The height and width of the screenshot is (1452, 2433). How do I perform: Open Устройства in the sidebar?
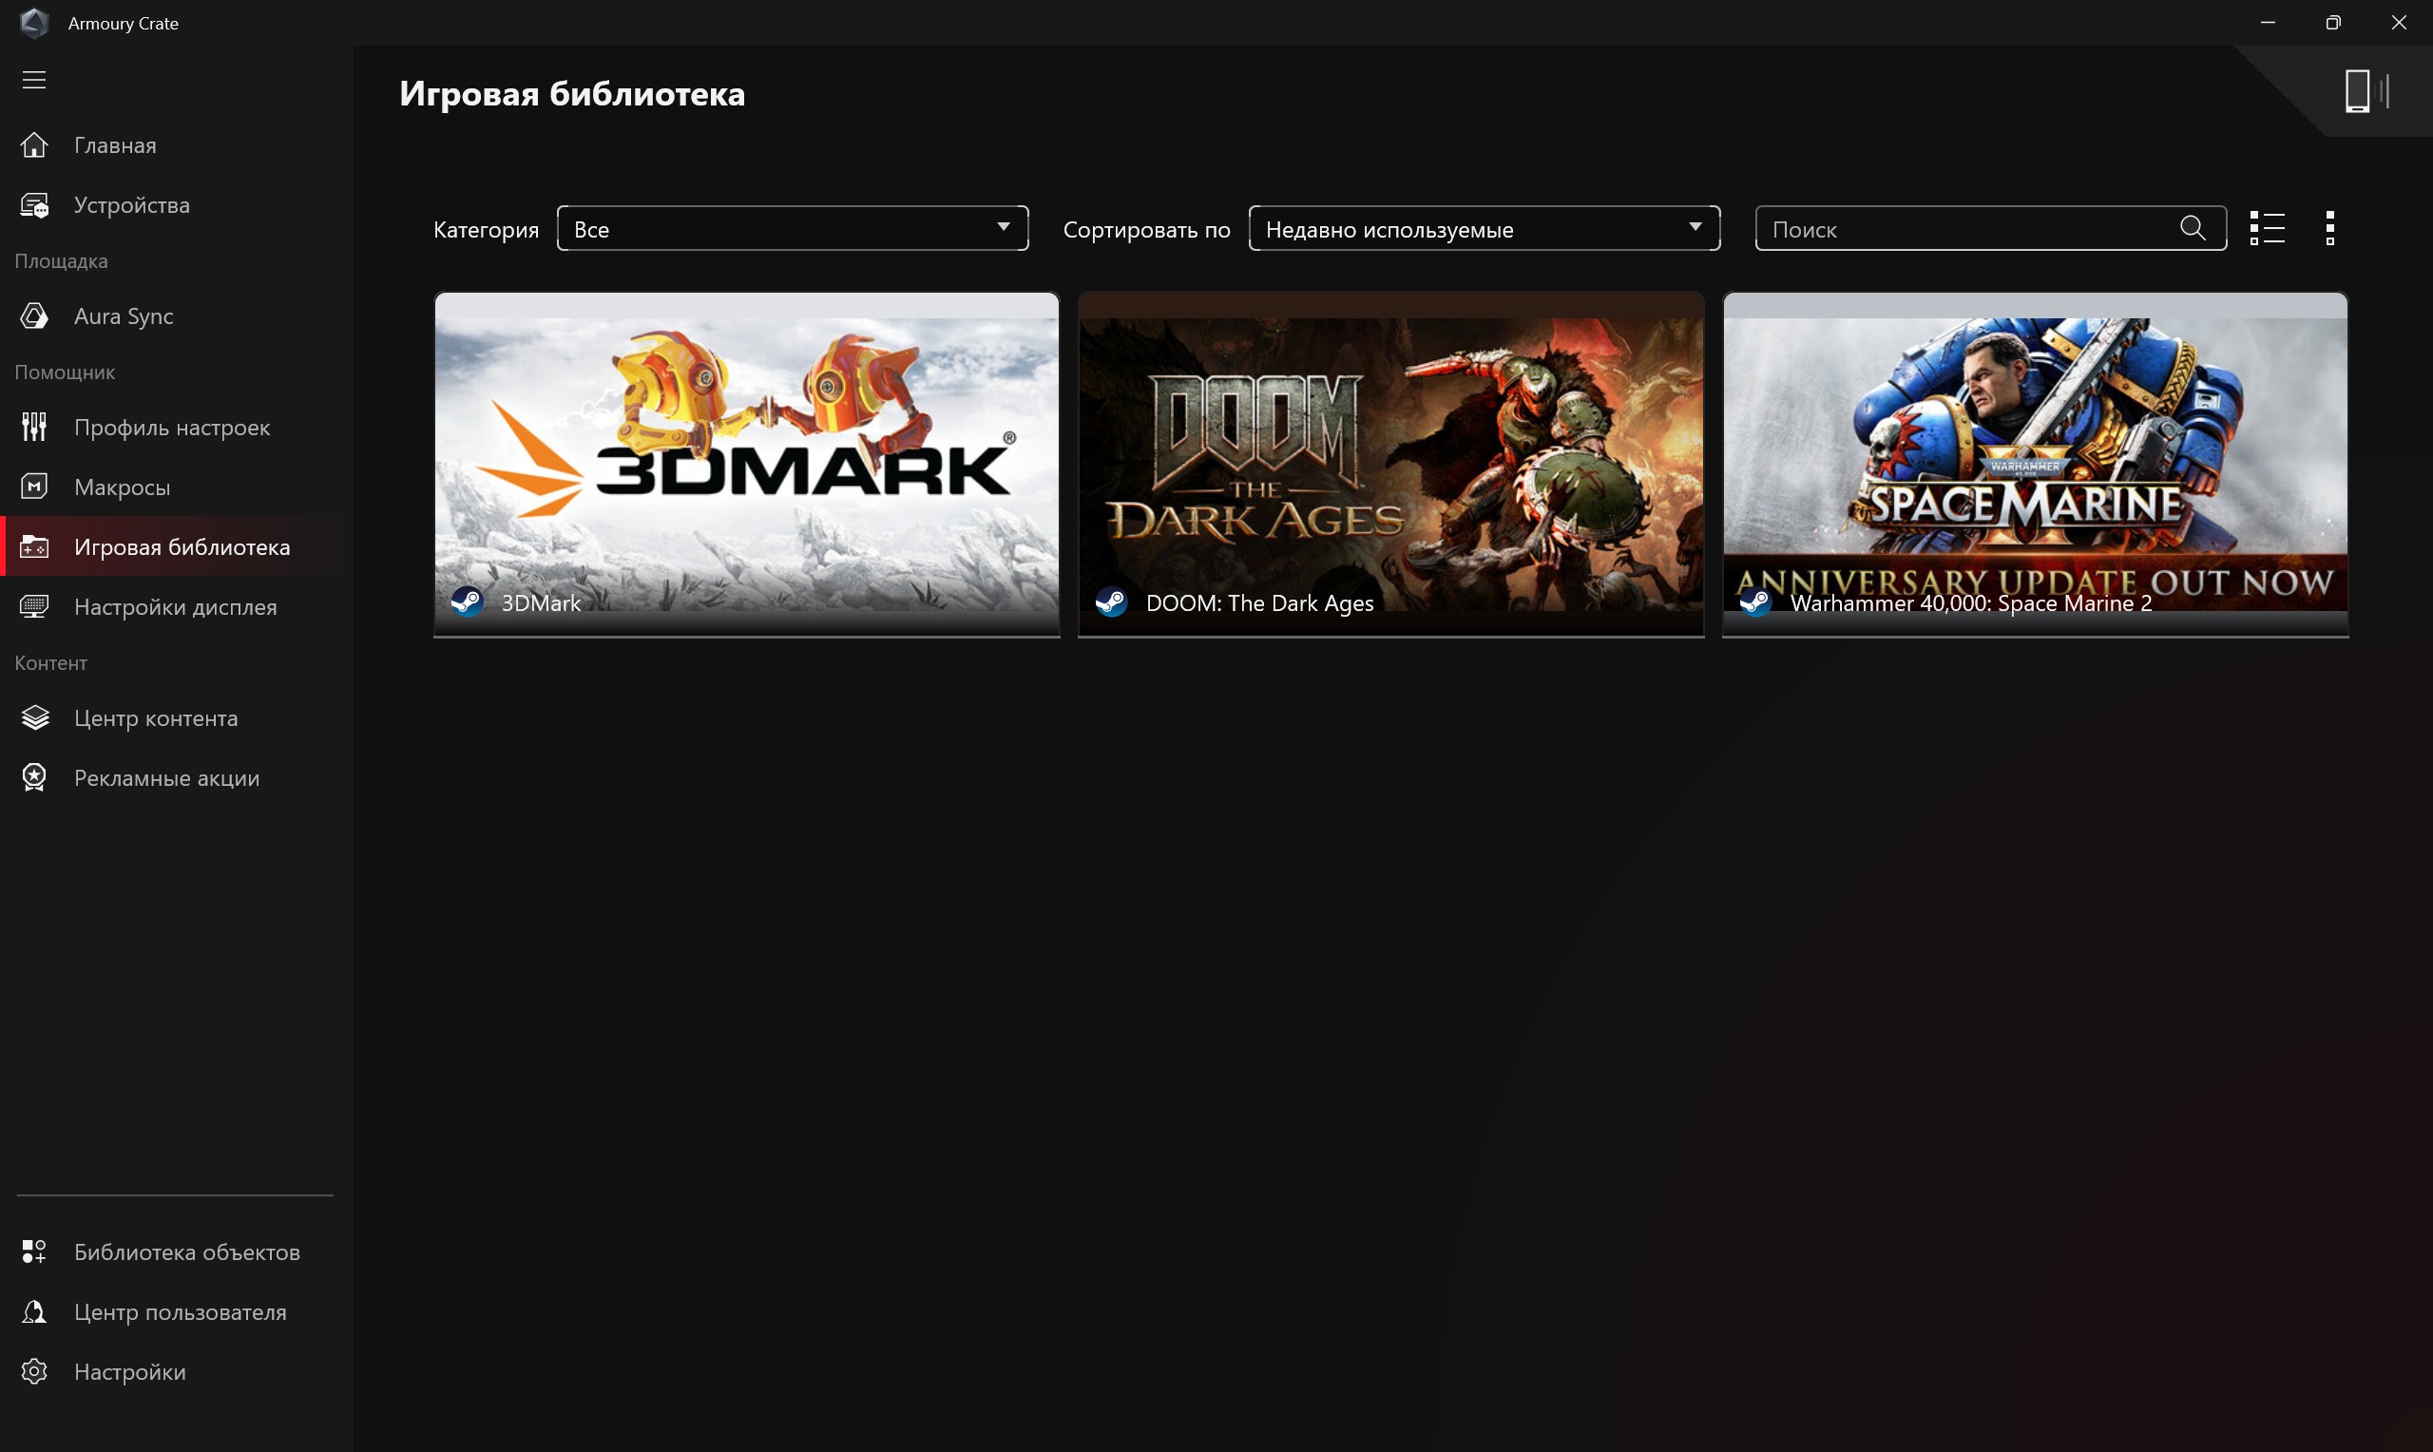tap(176, 204)
